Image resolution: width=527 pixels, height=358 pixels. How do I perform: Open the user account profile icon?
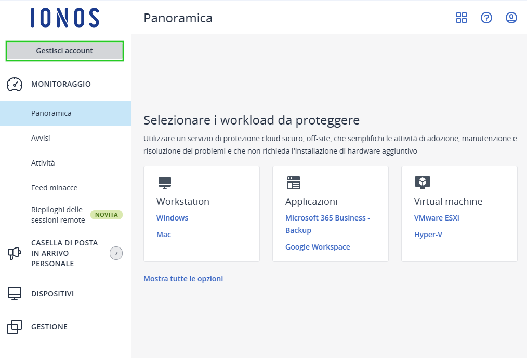(511, 18)
